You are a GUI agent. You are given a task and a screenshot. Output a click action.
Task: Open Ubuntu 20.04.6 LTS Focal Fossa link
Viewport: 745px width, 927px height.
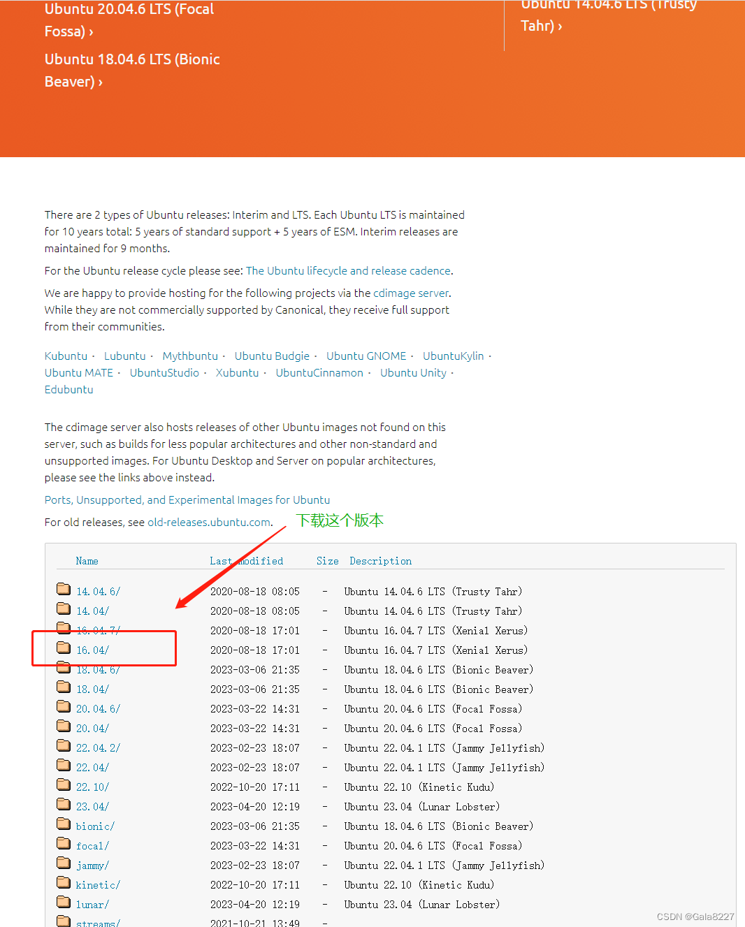click(129, 20)
